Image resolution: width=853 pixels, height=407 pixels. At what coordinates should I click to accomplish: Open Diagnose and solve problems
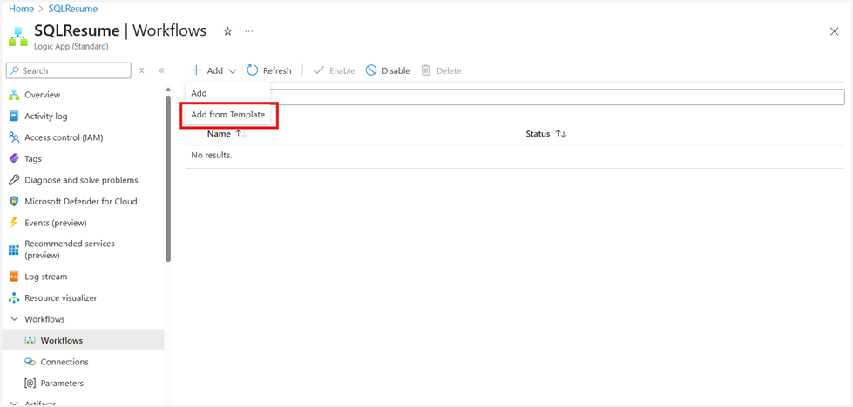(x=82, y=180)
